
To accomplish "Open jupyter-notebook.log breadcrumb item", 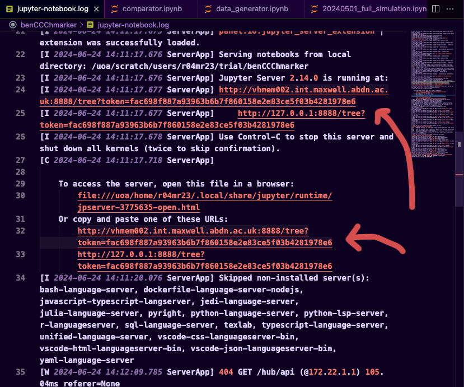I will (x=133, y=25).
